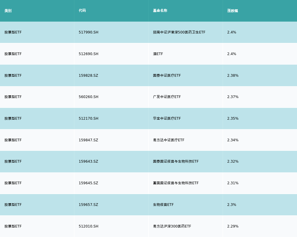Select code cell 159657.SZ

89,205
